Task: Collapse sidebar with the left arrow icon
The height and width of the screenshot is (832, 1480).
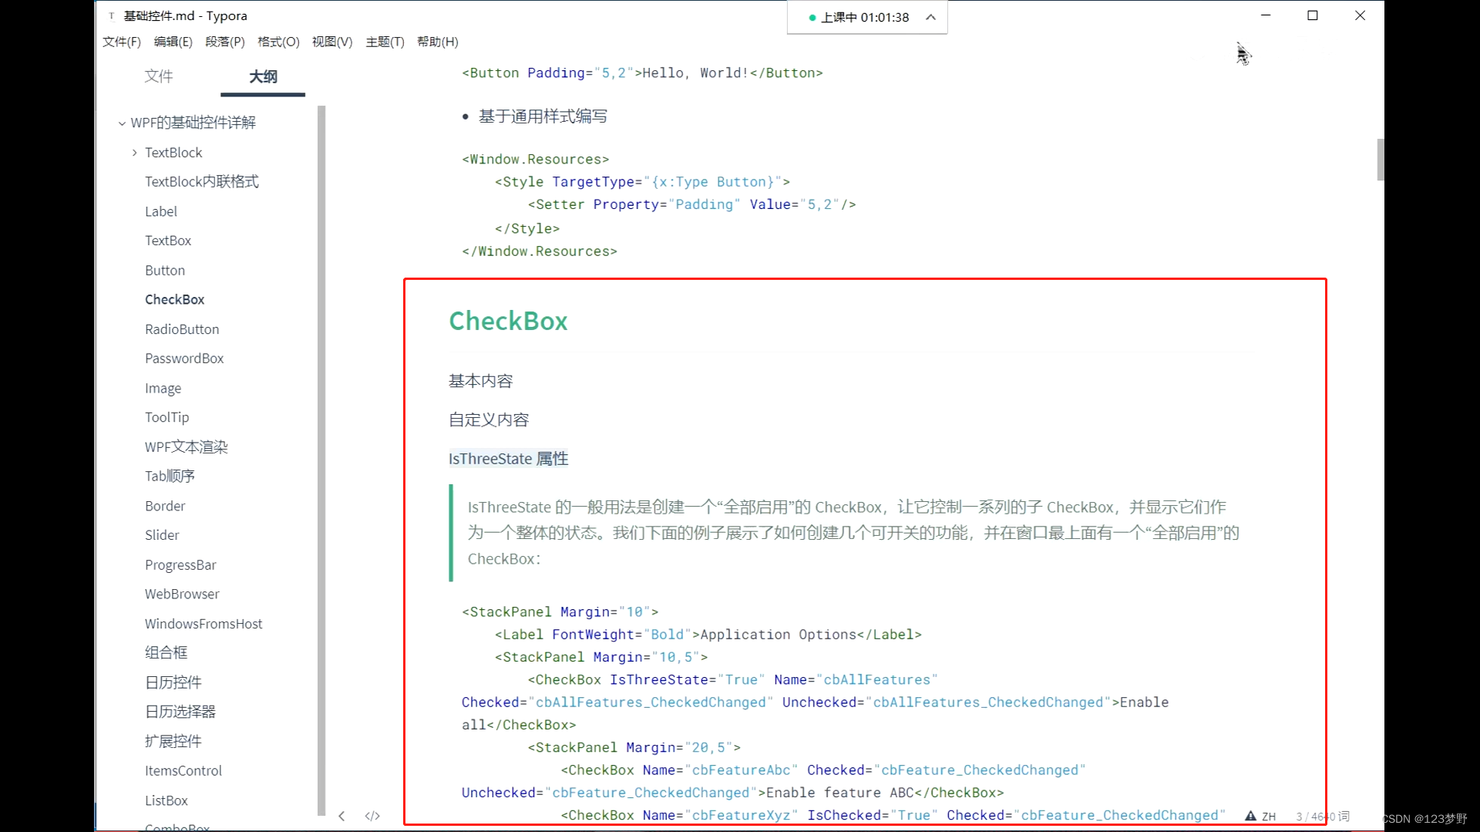Action: [341, 816]
